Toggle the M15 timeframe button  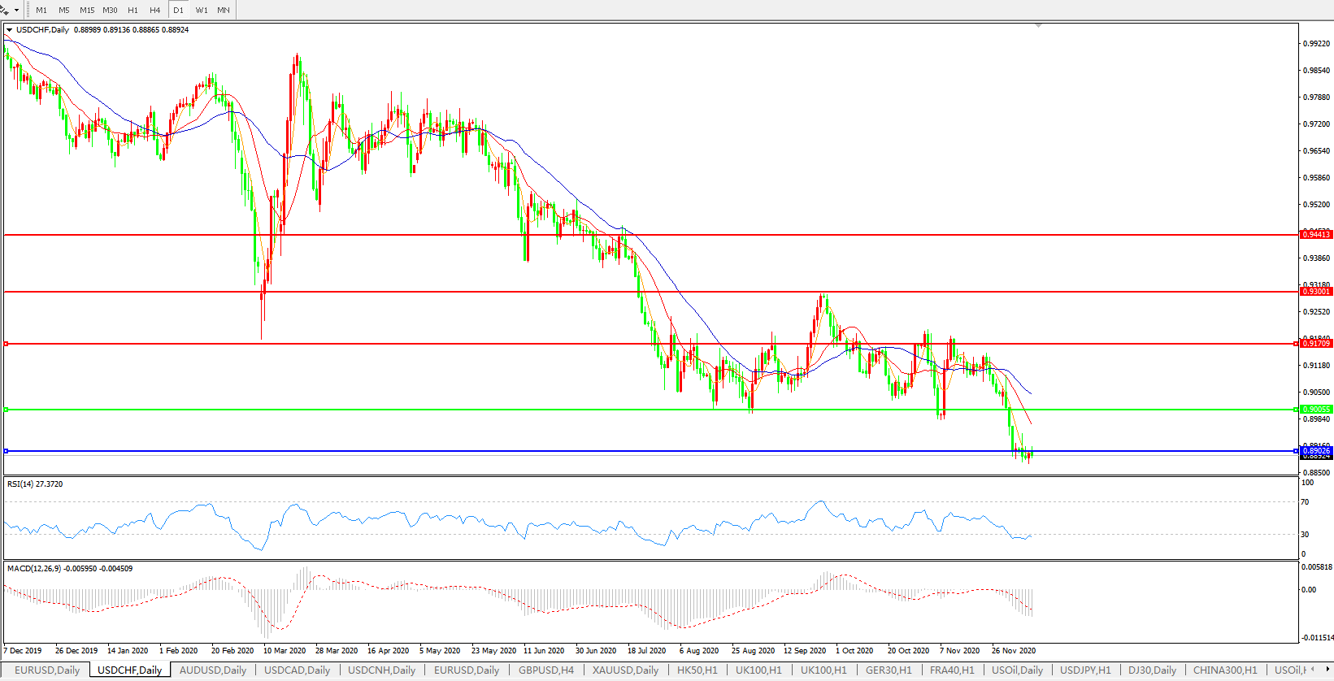pos(87,11)
